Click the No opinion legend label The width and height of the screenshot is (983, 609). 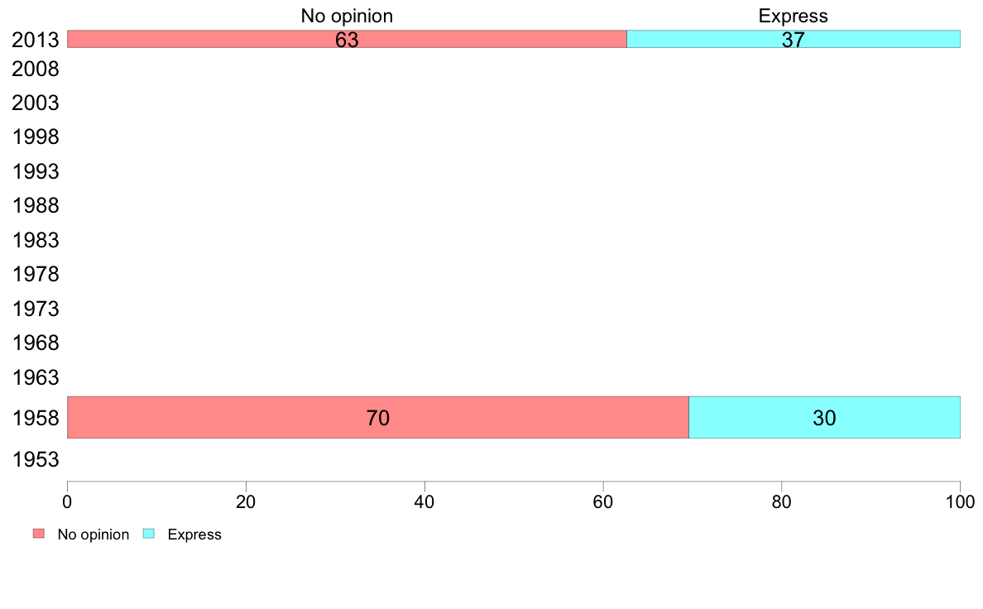(x=94, y=535)
